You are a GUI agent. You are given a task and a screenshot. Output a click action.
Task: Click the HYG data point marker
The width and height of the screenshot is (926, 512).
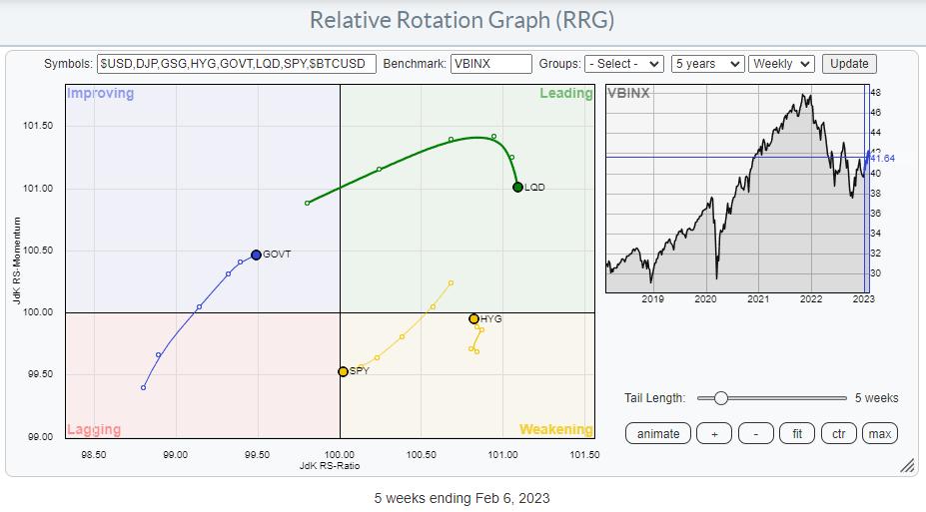474,318
